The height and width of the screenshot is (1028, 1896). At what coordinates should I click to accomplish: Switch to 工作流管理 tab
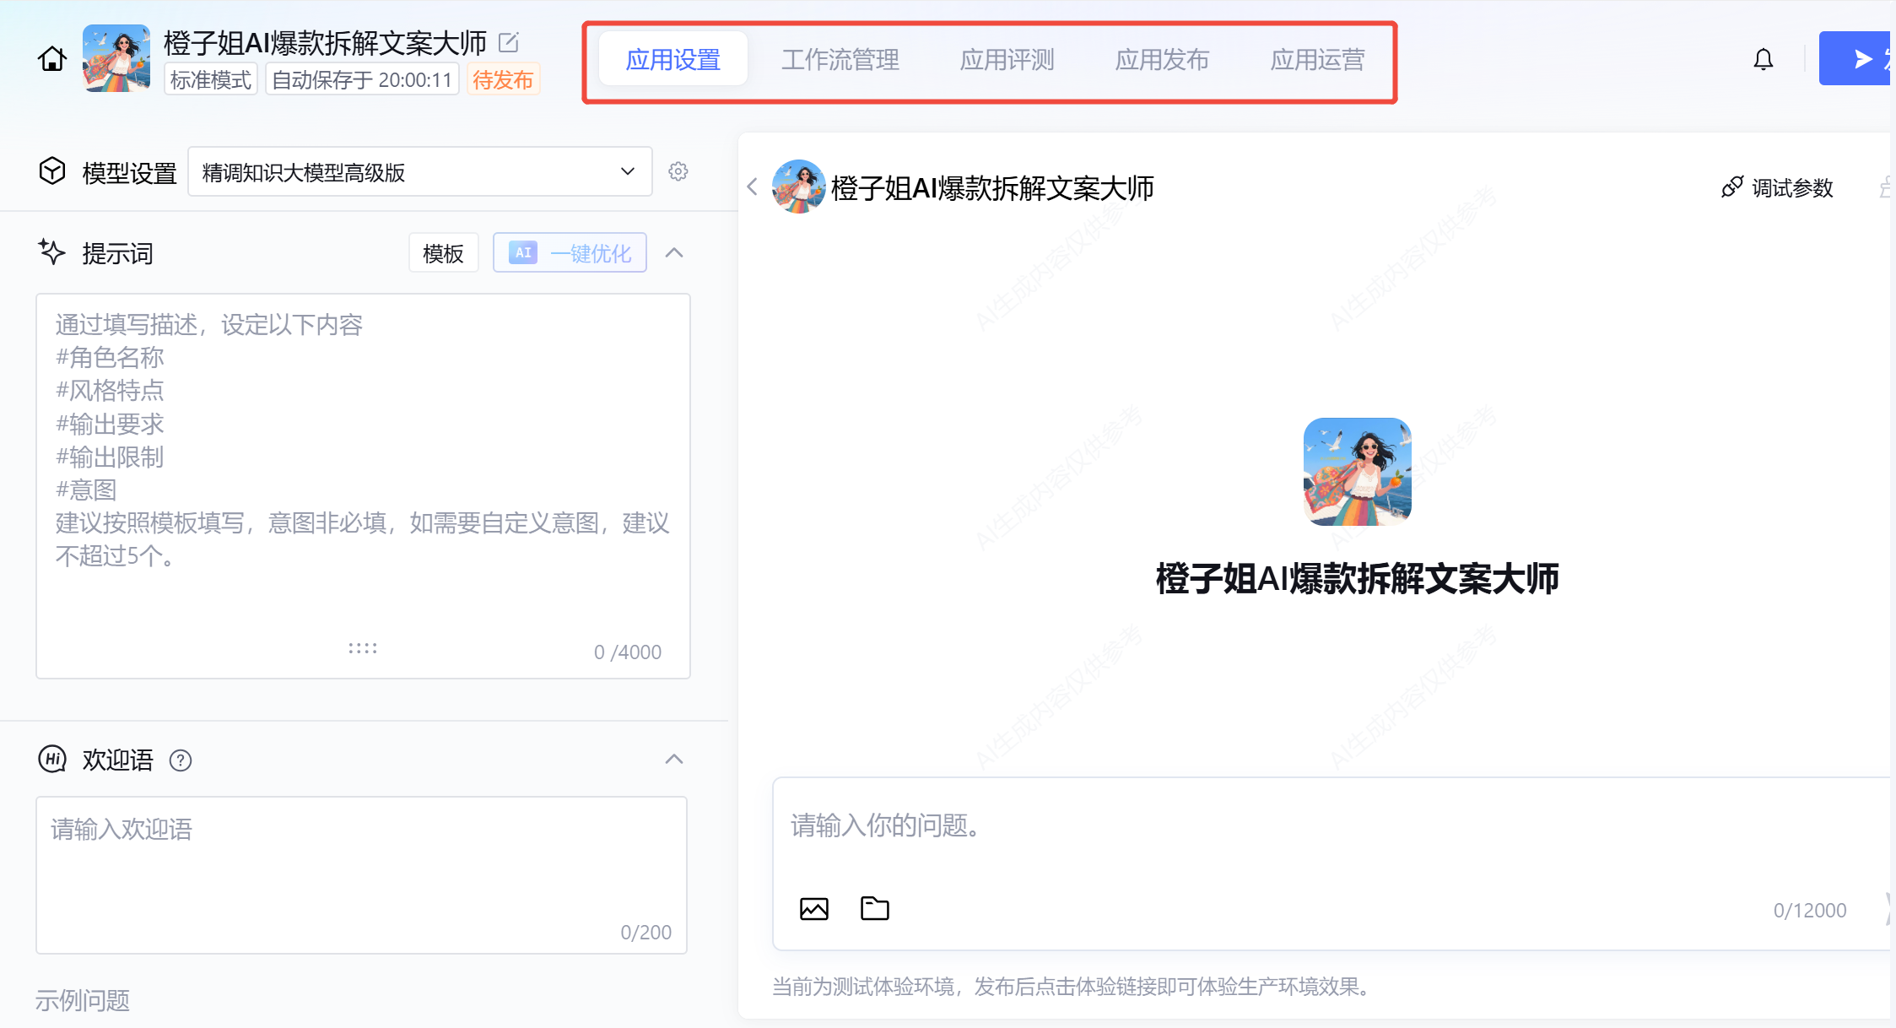tap(840, 60)
